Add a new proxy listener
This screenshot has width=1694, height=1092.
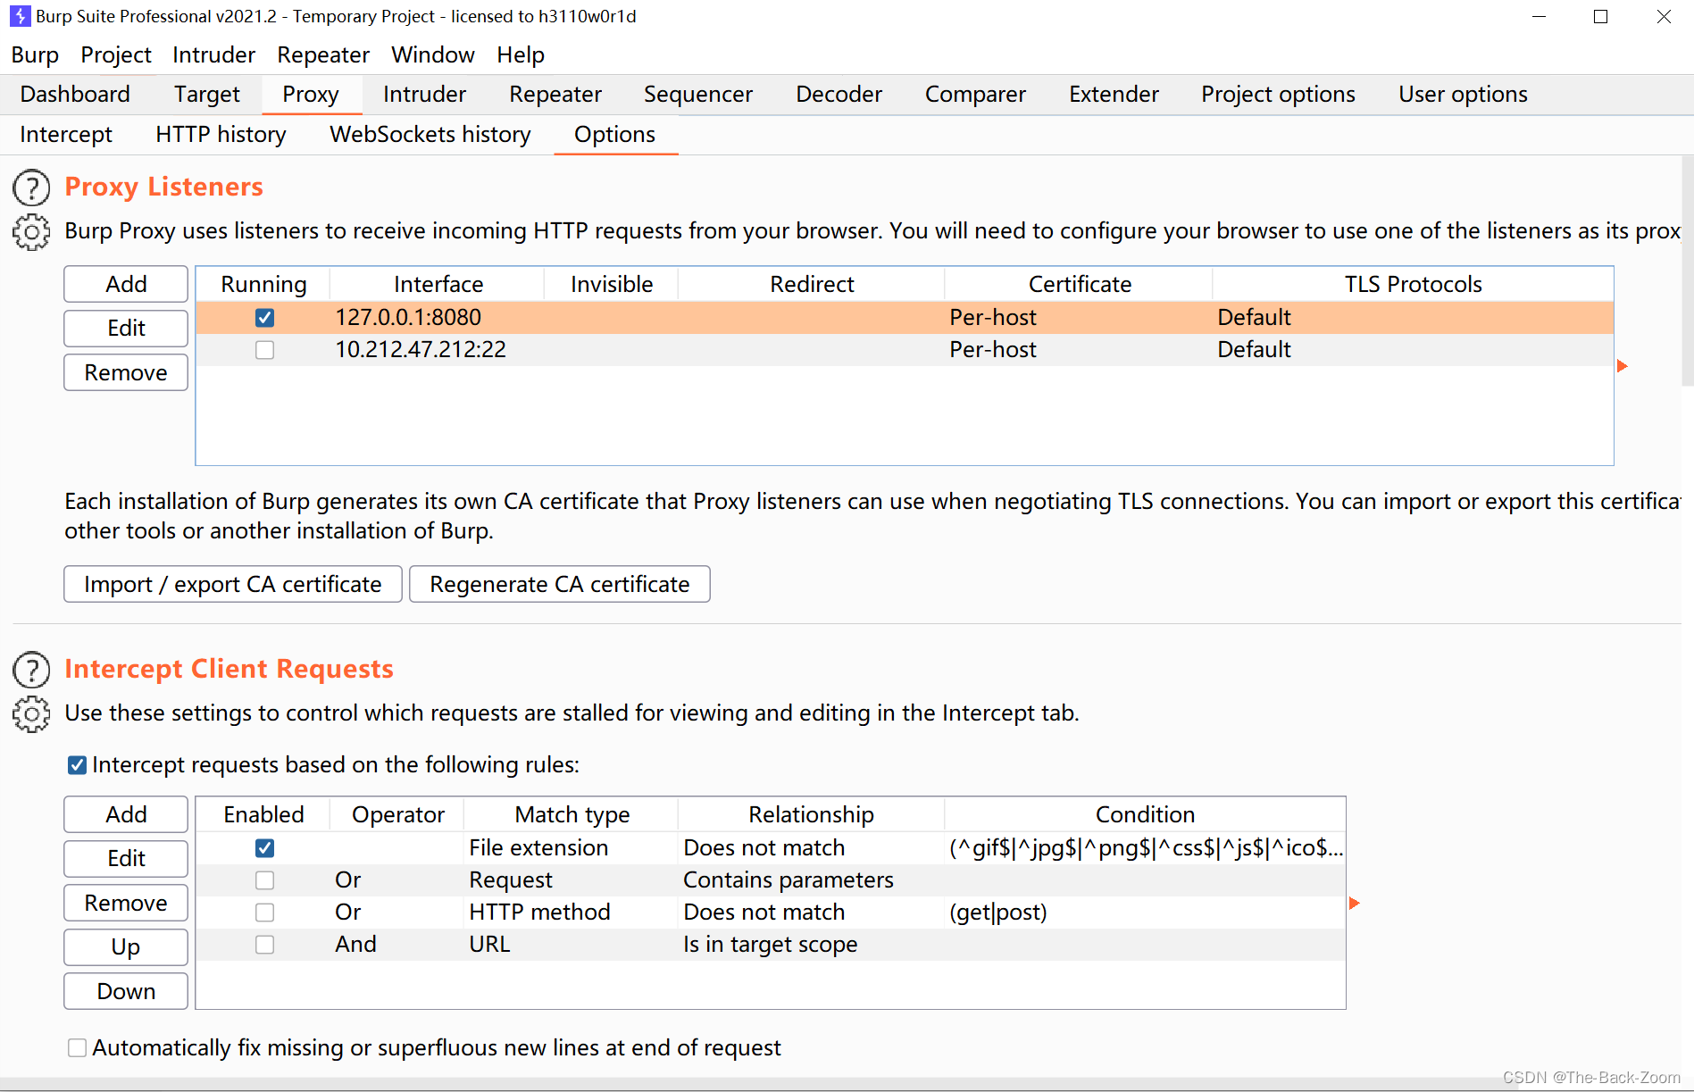(126, 284)
